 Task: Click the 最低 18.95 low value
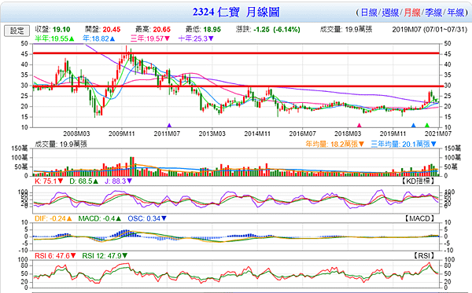click(x=203, y=29)
